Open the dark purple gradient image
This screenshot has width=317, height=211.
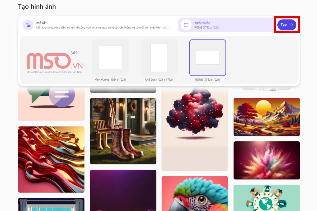[123, 190]
